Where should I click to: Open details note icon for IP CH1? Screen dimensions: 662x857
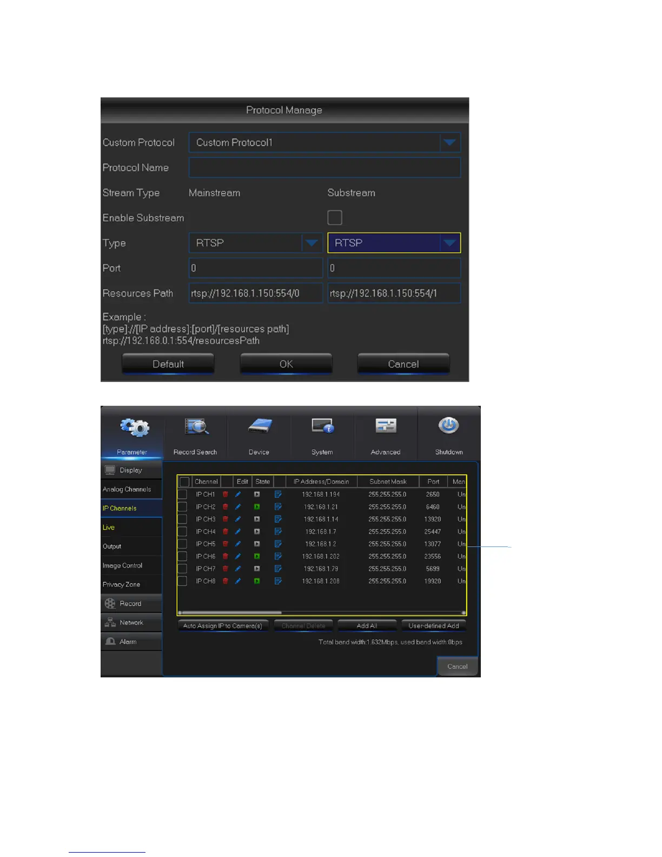278,495
